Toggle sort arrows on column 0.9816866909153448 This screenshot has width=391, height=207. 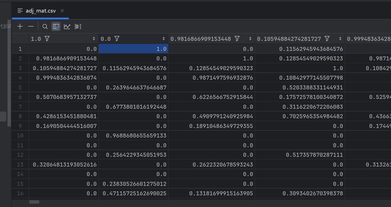(x=250, y=39)
